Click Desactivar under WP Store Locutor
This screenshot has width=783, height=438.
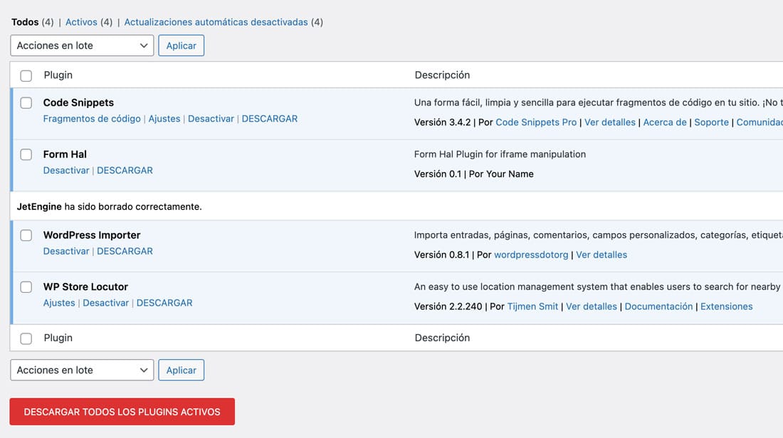[x=106, y=303]
